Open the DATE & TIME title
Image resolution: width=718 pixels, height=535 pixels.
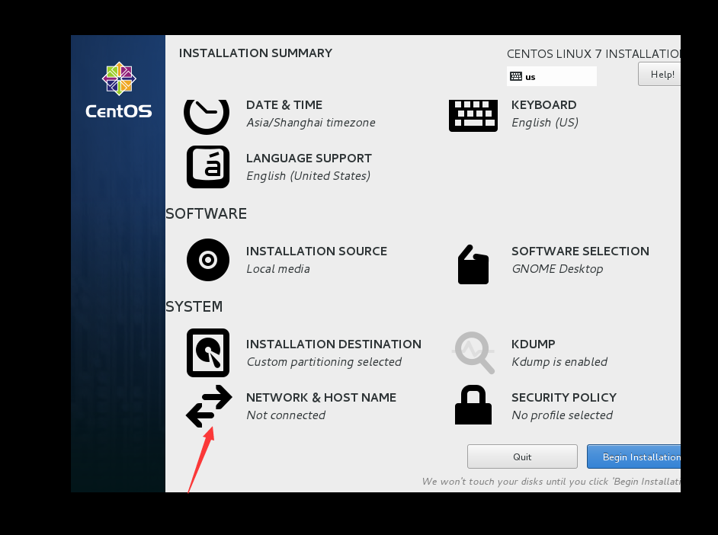click(x=284, y=105)
